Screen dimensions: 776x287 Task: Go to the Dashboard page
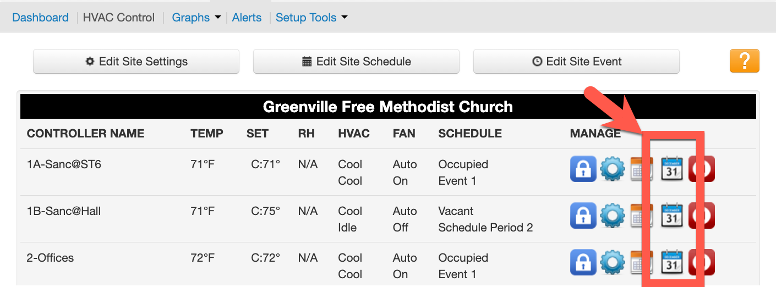(40, 18)
